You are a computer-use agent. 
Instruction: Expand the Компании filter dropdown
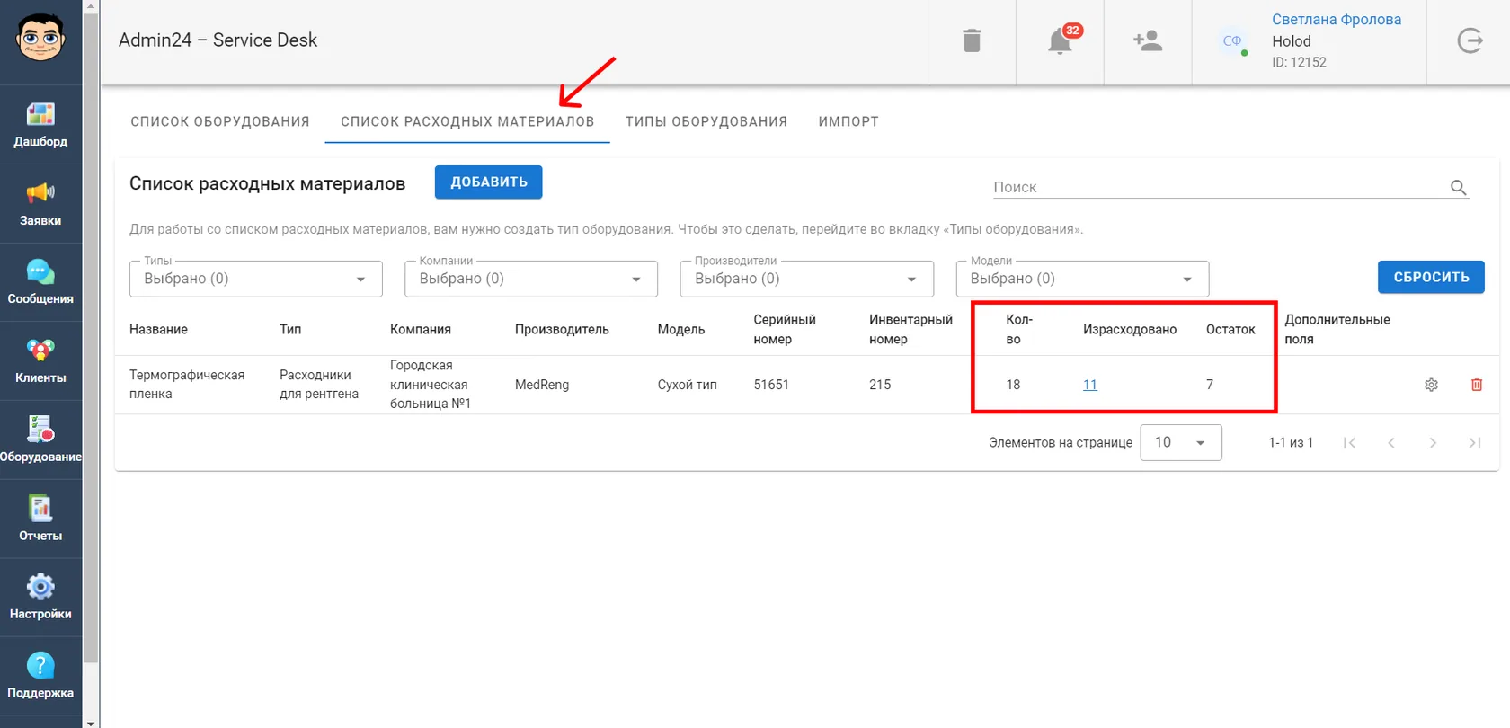pos(531,279)
